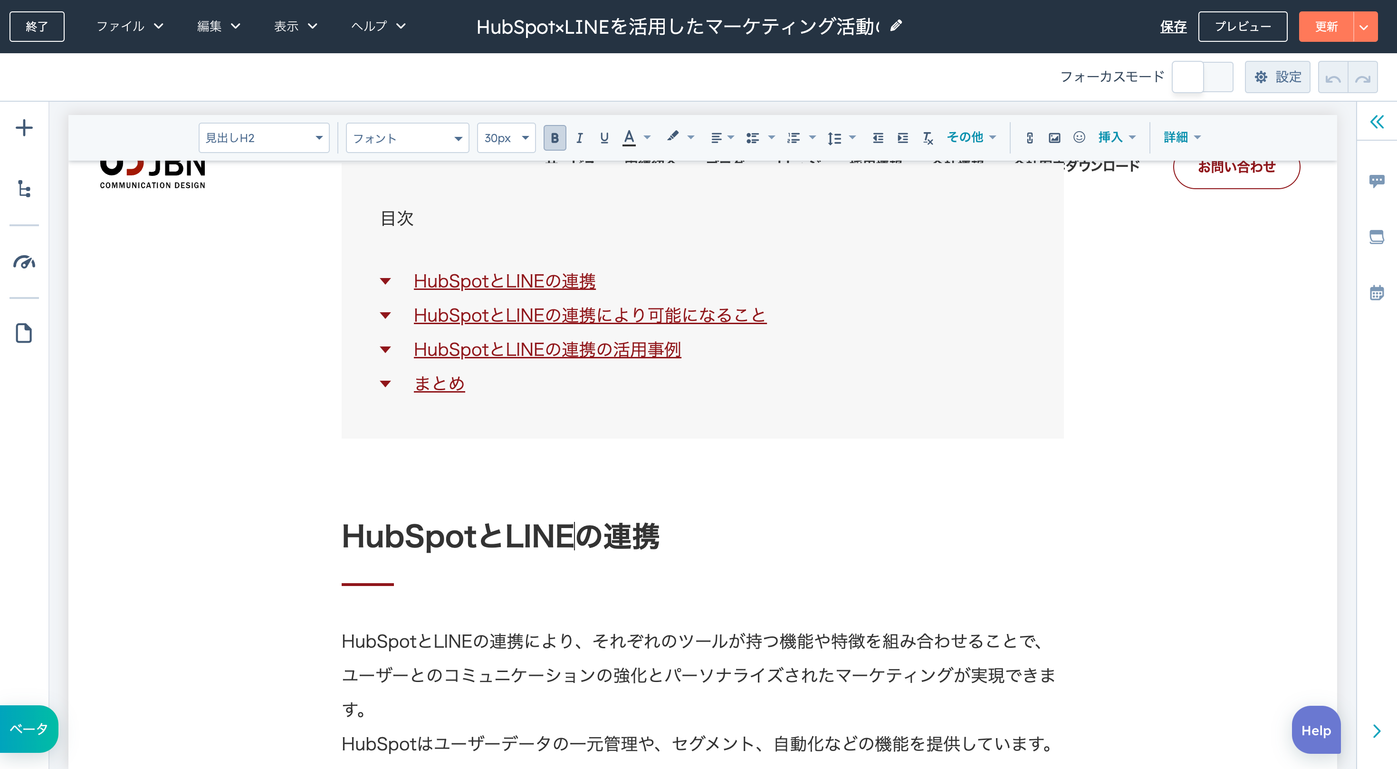Click the redo arrow button

click(x=1363, y=77)
